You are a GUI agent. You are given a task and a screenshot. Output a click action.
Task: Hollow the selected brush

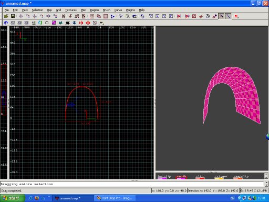pyautogui.click(x=106, y=16)
